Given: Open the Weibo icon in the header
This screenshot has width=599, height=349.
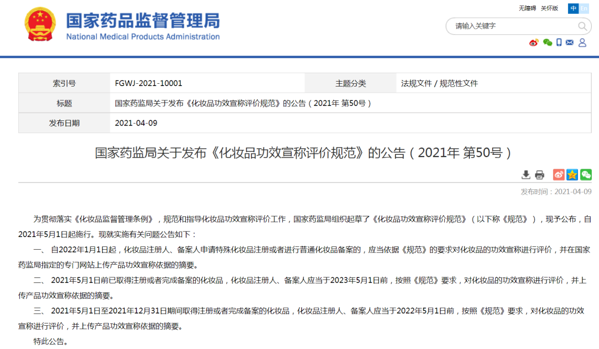Looking at the screenshot, I should coord(534,43).
